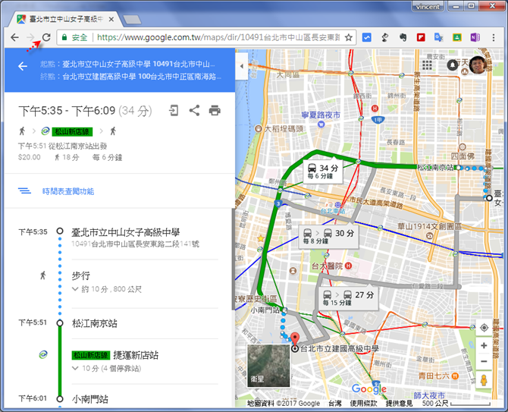This screenshot has height=412, width=508.
Task: Click the purple OneNote extension icon
Action: click(475, 38)
